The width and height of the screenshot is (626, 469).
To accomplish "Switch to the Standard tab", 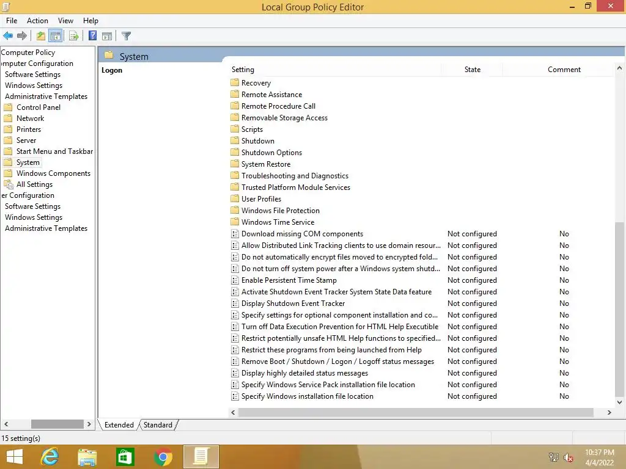I will point(158,425).
